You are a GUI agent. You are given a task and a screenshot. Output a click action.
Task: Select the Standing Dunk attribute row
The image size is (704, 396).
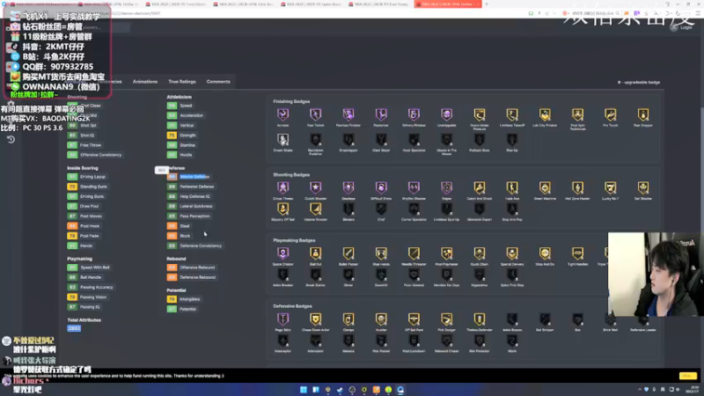(x=87, y=187)
